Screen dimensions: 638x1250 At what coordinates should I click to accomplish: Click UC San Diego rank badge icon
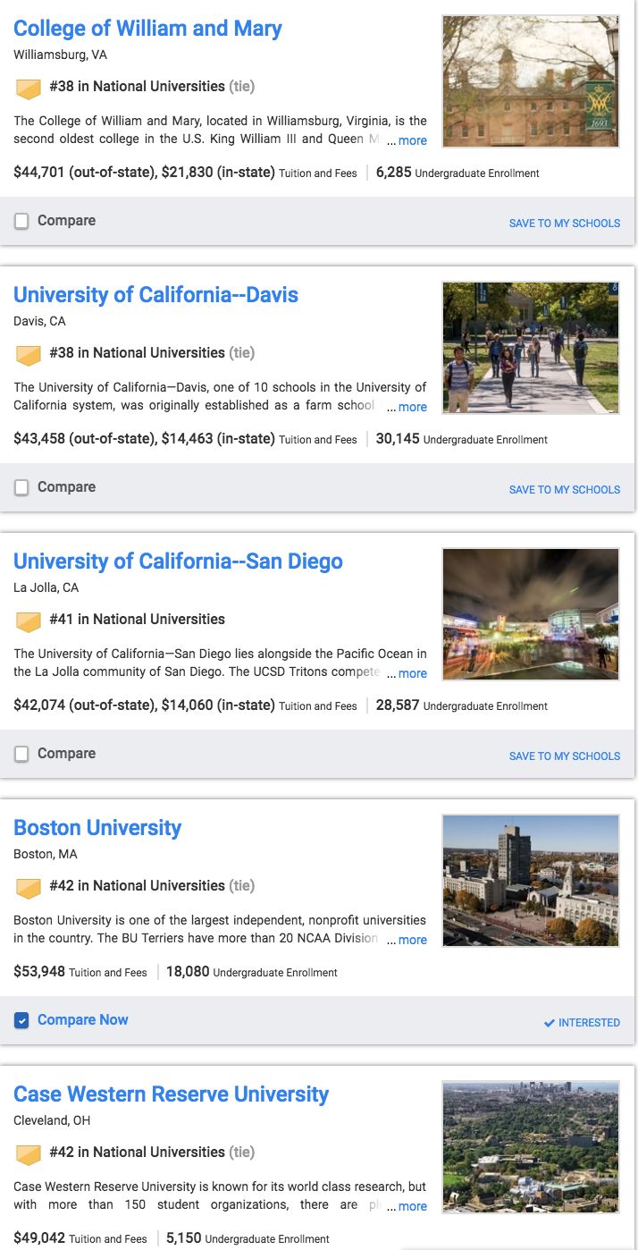29,621
